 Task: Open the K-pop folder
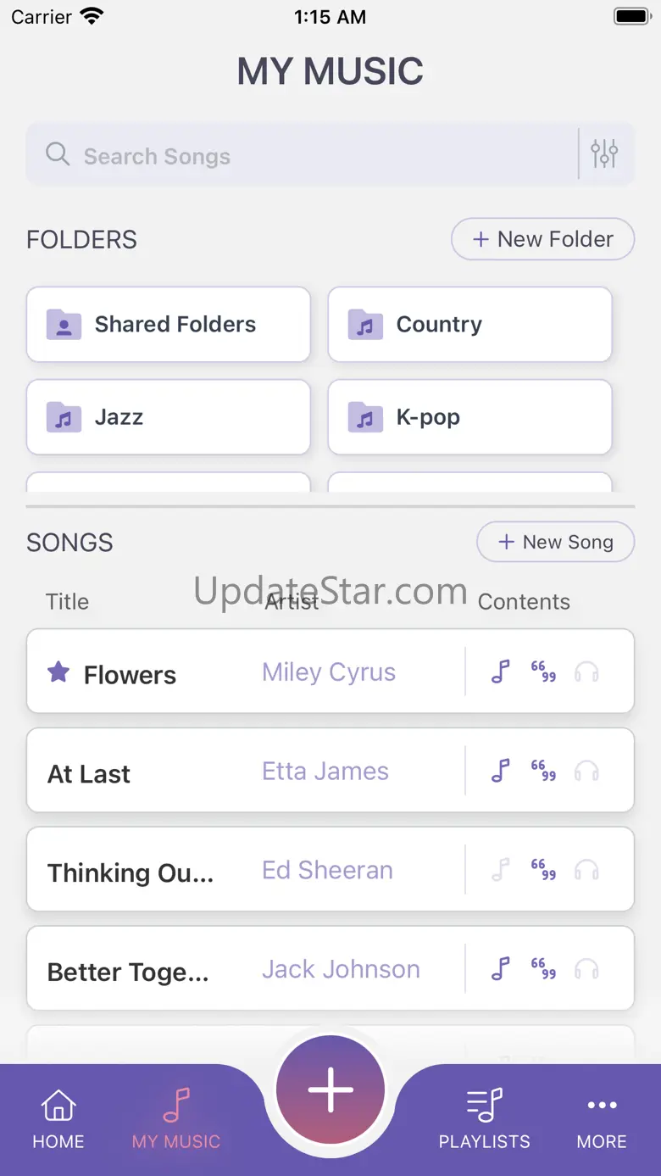(x=469, y=417)
